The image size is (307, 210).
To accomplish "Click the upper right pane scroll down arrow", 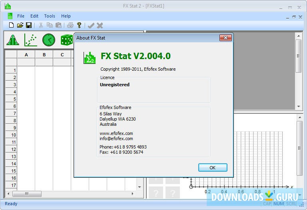I will (x=299, y=107).
